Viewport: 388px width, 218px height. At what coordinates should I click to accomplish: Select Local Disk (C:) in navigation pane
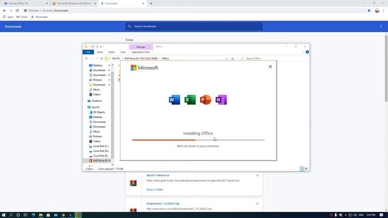pyautogui.click(x=101, y=146)
